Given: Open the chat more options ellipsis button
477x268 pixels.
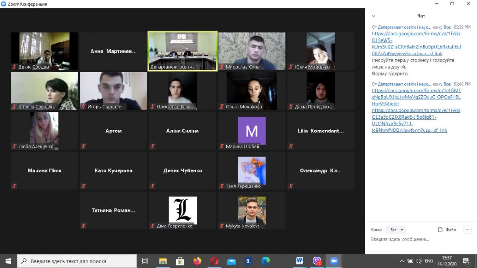Looking at the screenshot, I should pos(467,229).
